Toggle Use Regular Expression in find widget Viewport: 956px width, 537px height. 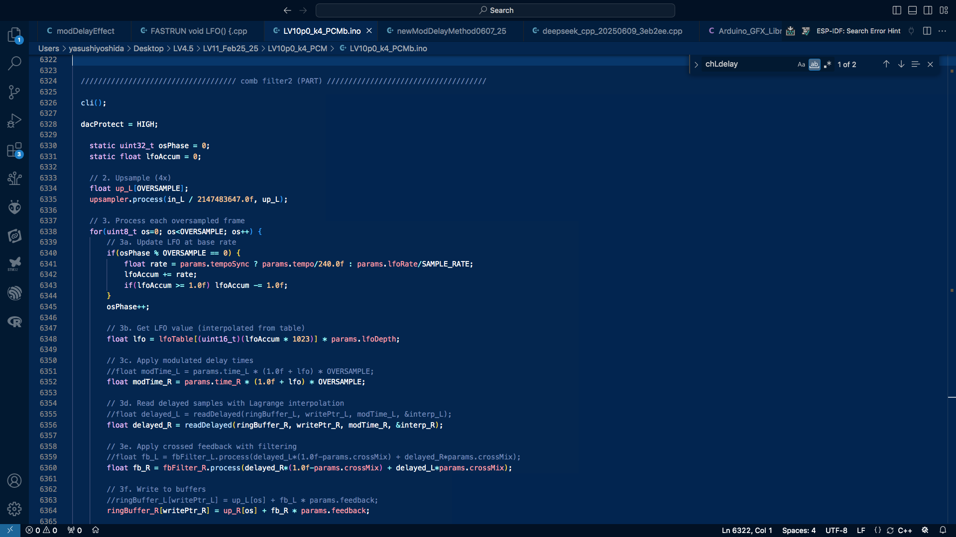point(828,64)
